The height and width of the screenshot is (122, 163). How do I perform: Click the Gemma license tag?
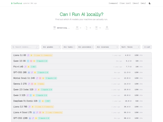click(41, 84)
